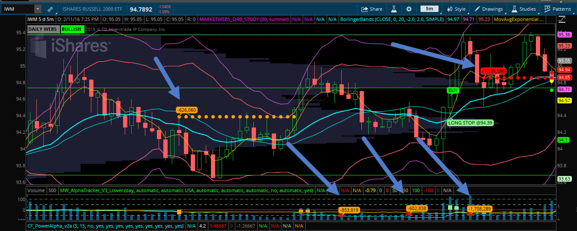
Task: Select the MovAvgExponential study label
Action: point(520,19)
